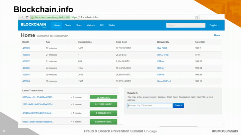241x135 pixels.
Task: Click the 12 minutes age cell
Action: coord(51,48)
